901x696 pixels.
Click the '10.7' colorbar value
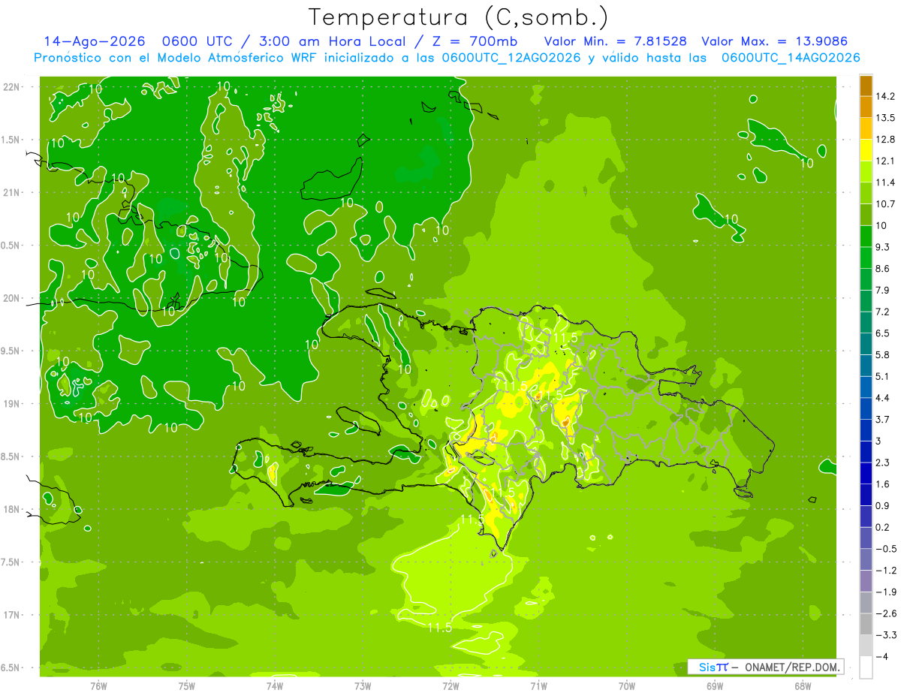pos(885,204)
